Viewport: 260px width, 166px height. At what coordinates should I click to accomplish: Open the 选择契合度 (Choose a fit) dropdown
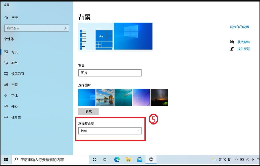click(x=110, y=131)
